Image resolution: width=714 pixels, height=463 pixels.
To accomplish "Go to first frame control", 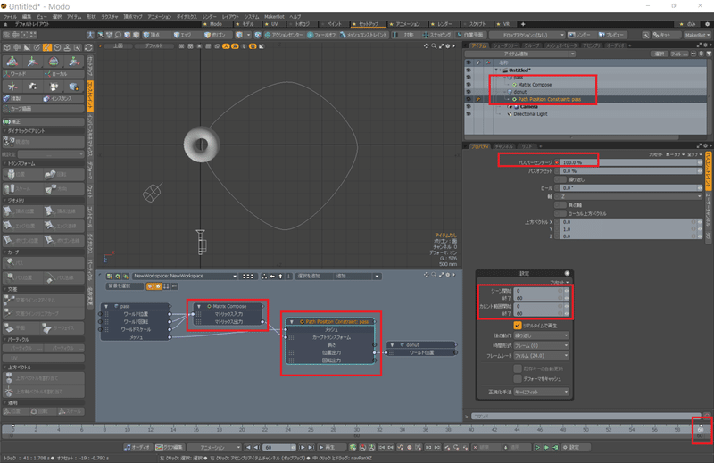I will [x=248, y=448].
